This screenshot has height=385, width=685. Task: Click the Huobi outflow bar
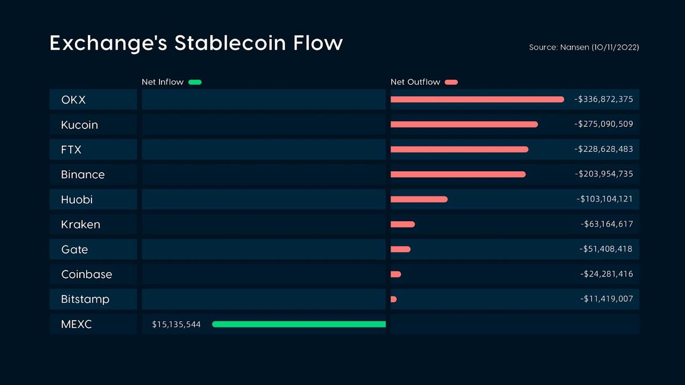click(x=419, y=199)
